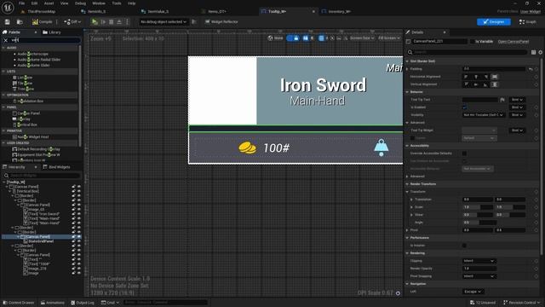Open the Library tab
545x307 pixels.
coord(52,32)
